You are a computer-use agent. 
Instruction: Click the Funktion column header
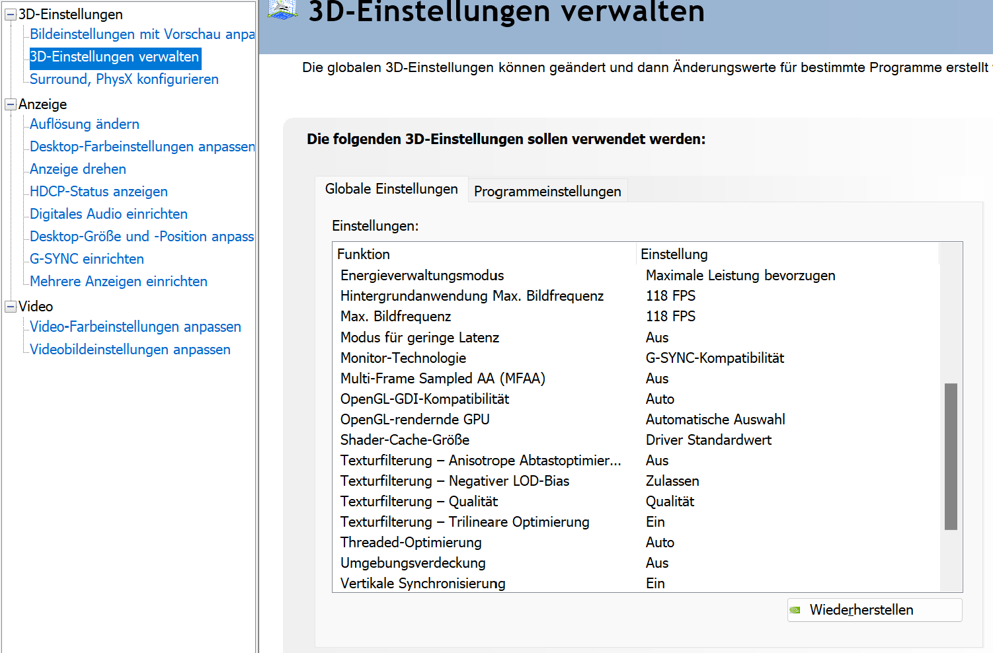pos(485,254)
